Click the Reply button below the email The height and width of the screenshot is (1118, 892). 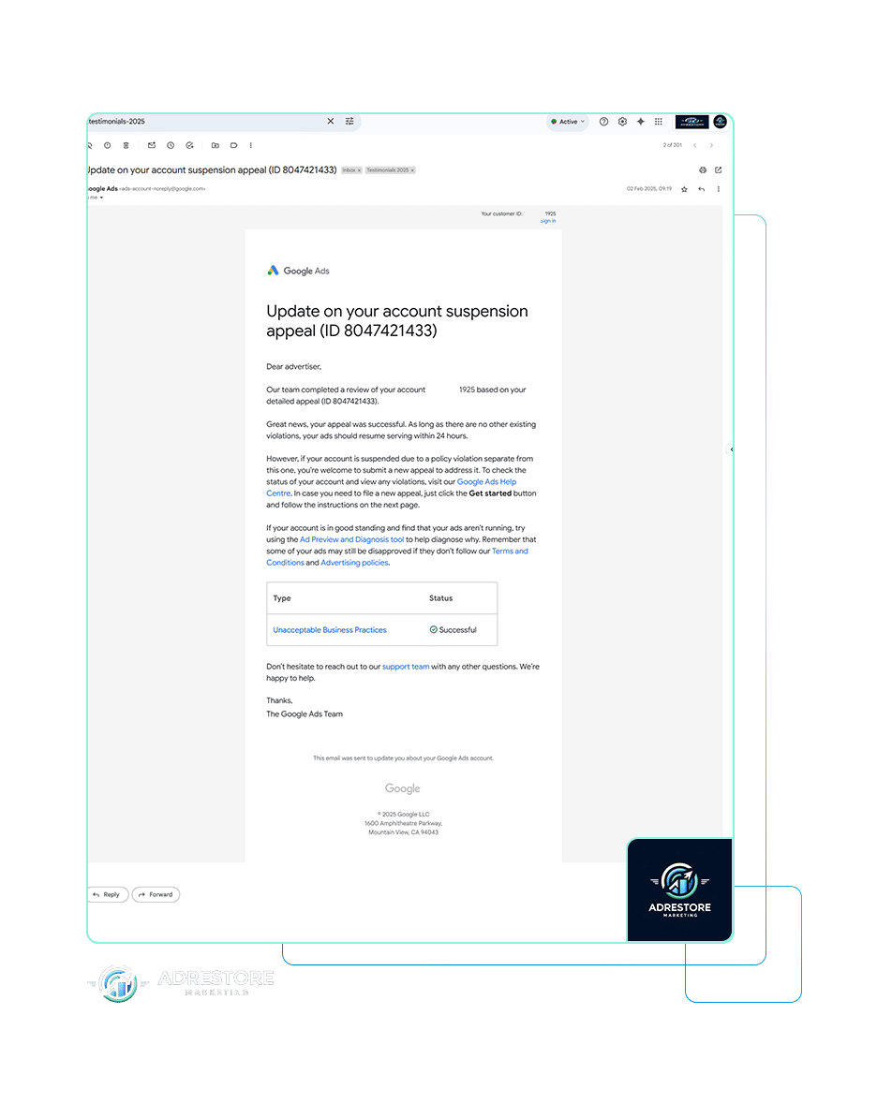[x=108, y=895]
